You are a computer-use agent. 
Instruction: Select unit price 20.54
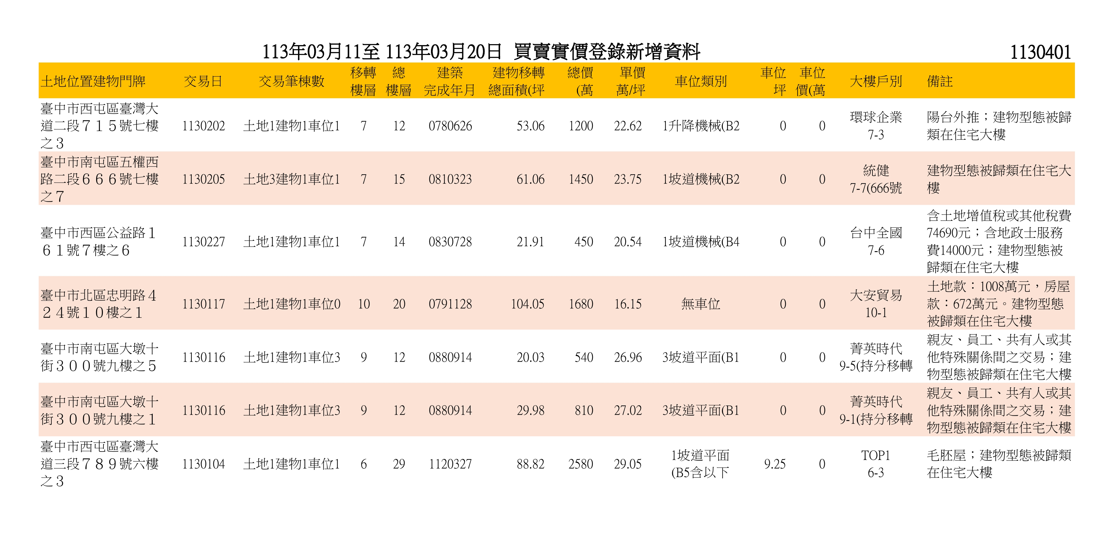628,242
